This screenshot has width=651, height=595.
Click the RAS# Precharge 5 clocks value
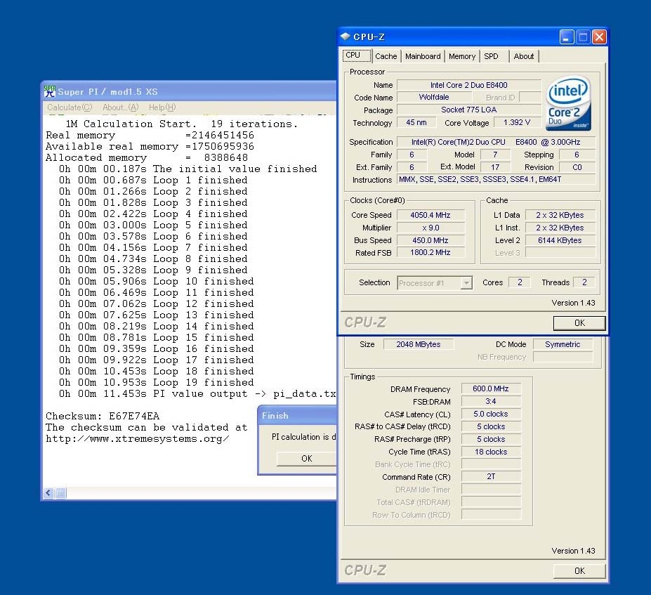point(491,439)
